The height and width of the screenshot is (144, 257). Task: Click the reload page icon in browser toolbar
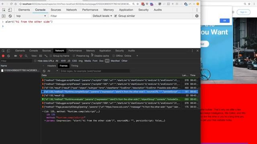pyautogui.click(x=11, y=4)
